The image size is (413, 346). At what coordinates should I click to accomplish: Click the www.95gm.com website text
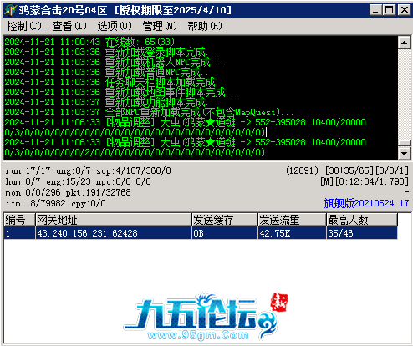[198, 335]
